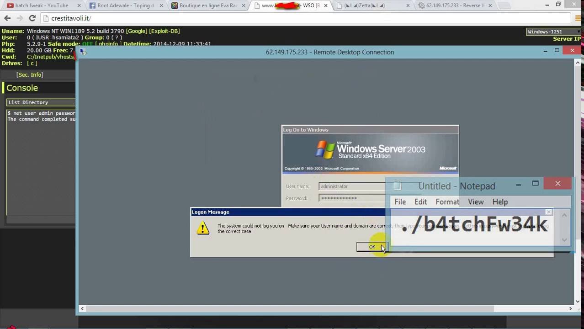Click Remote Desktop vertical scroll down arrow
The height and width of the screenshot is (329, 584).
(578, 302)
